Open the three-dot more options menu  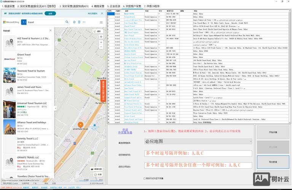(84, 22)
